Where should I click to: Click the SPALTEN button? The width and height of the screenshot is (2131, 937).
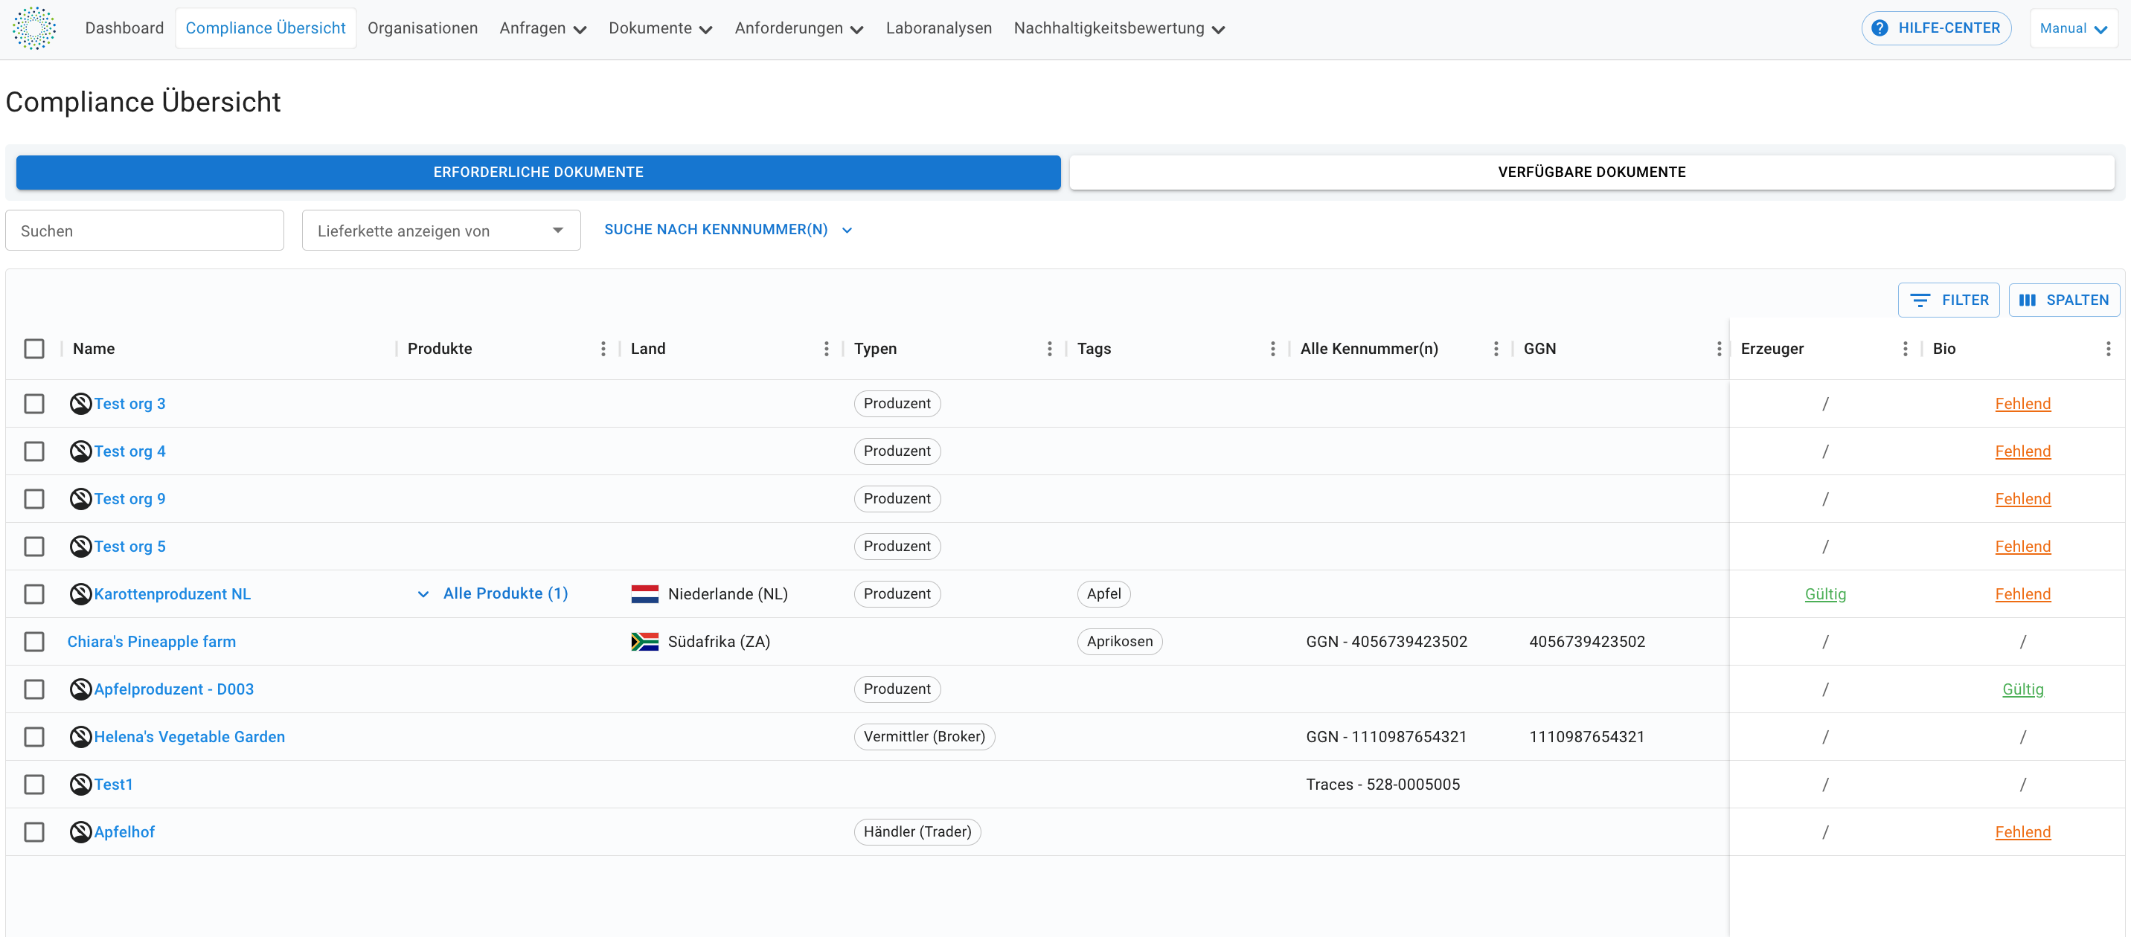[2064, 300]
